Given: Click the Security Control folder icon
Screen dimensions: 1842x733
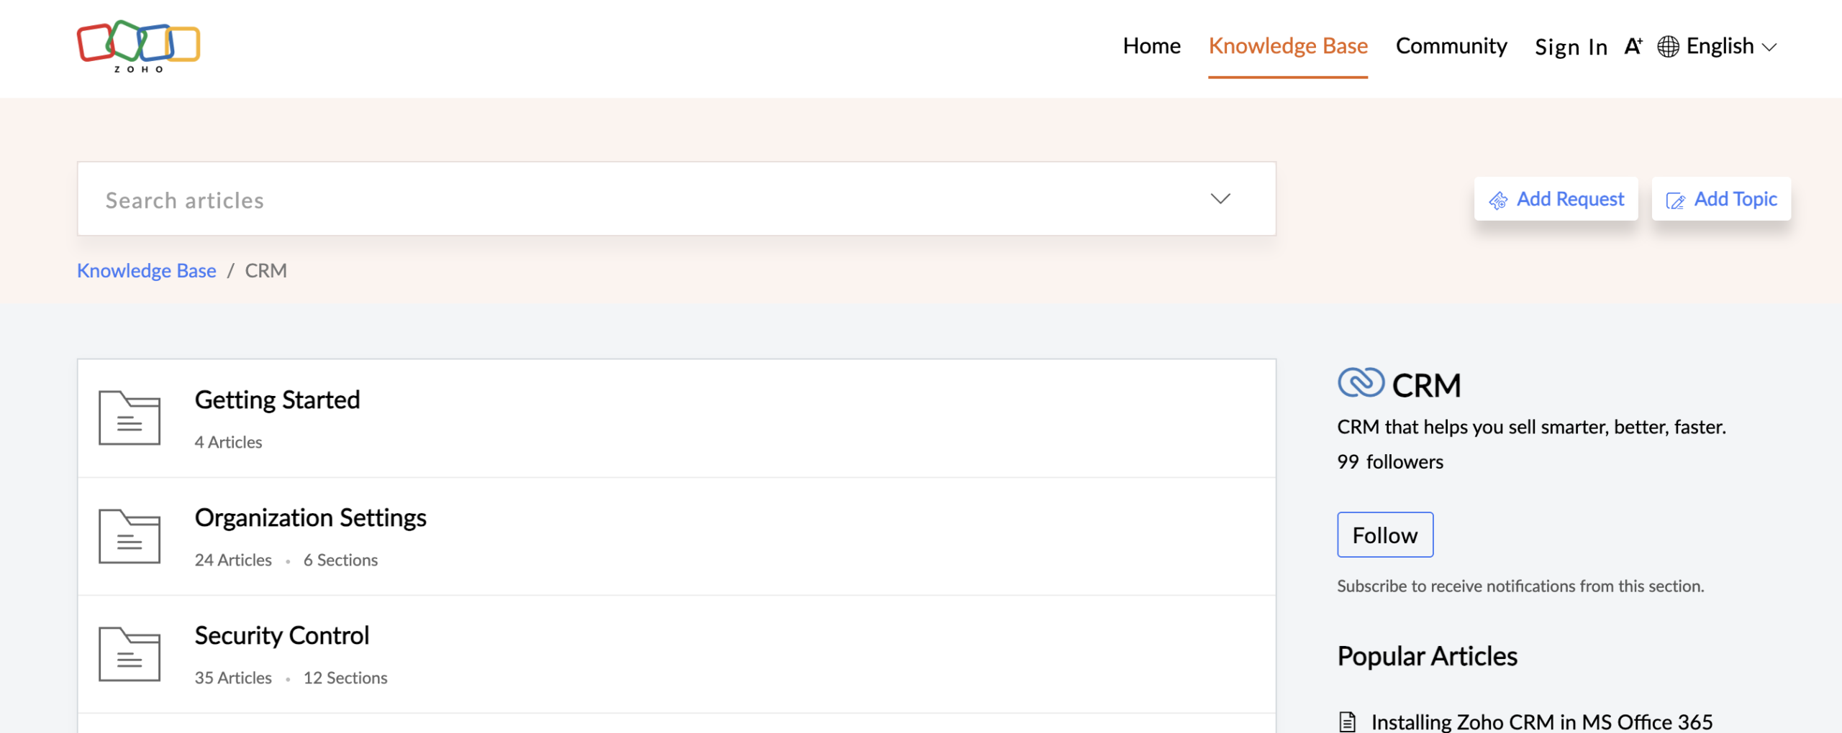Looking at the screenshot, I should 130,654.
